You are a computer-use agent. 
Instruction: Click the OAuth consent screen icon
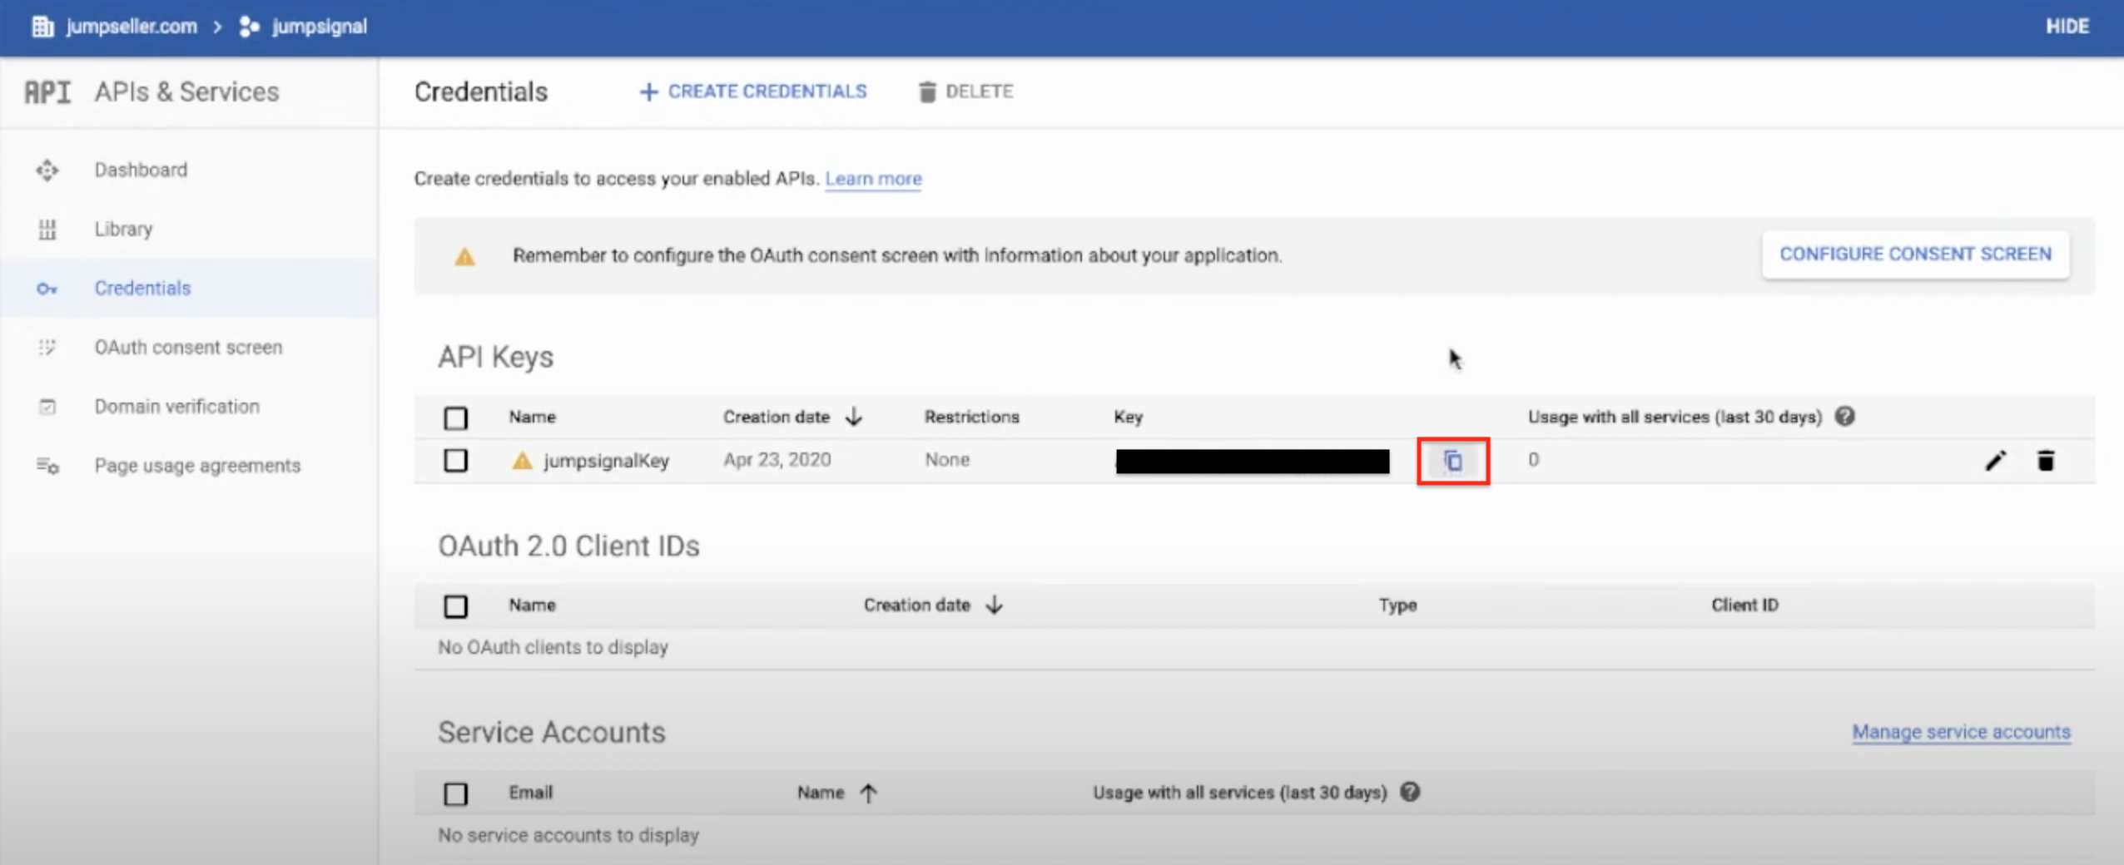[x=47, y=348]
